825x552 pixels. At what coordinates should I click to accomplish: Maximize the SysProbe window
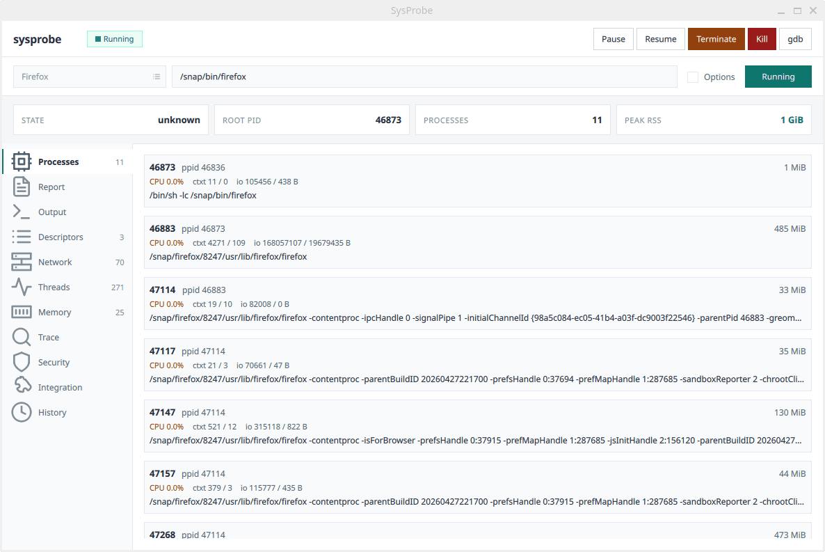point(798,10)
